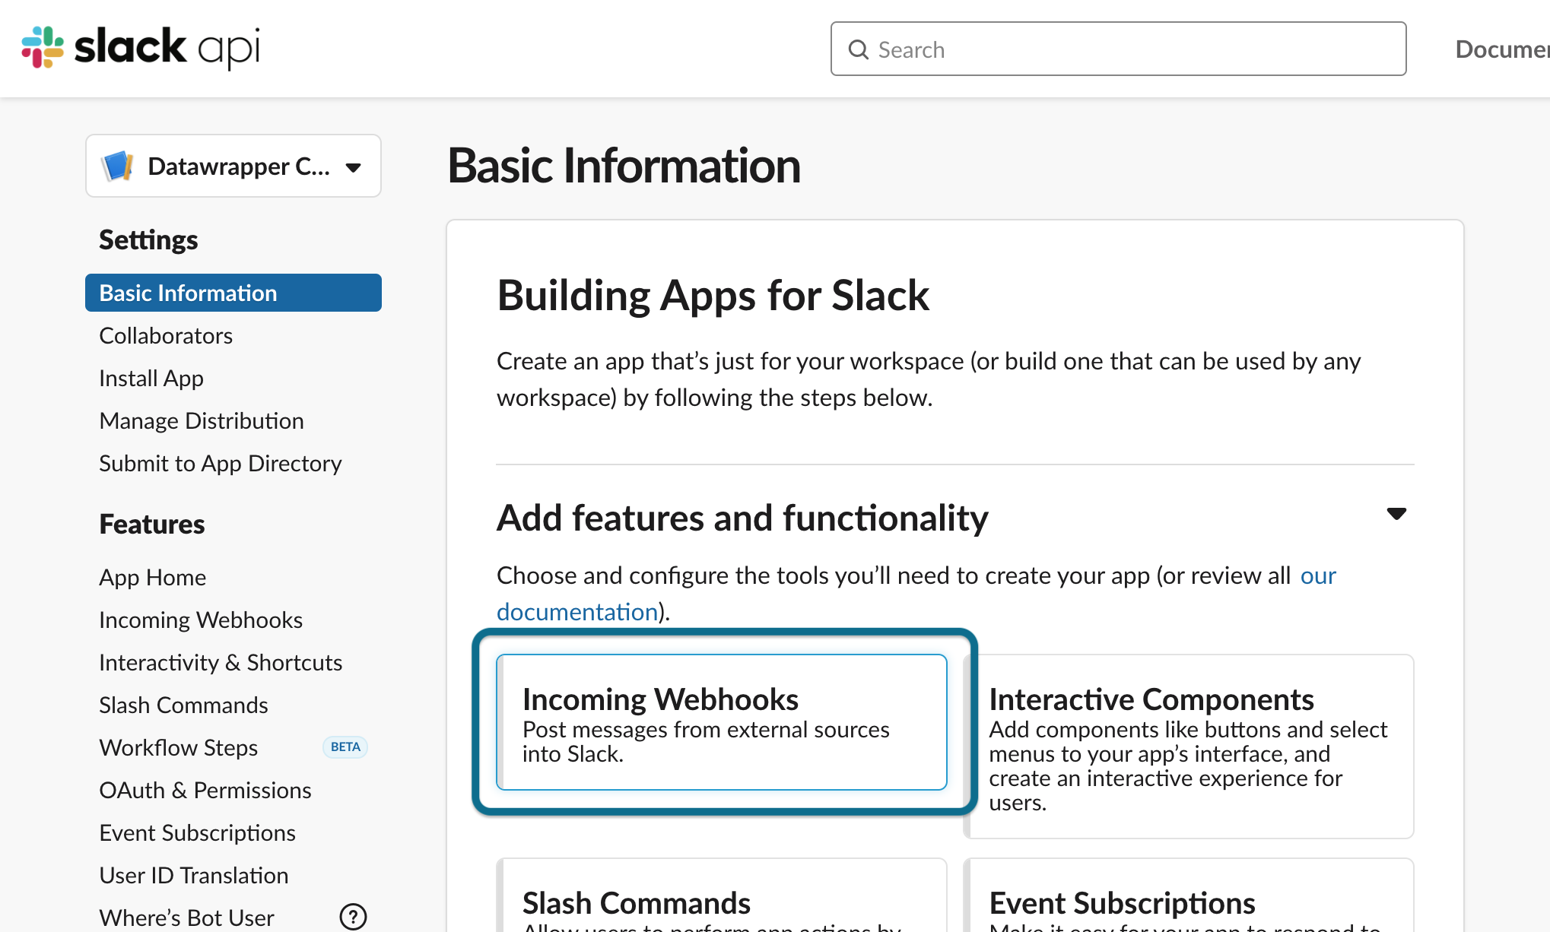The width and height of the screenshot is (1550, 932).
Task: Select the Interactive Components feature card
Action: pos(1189,747)
